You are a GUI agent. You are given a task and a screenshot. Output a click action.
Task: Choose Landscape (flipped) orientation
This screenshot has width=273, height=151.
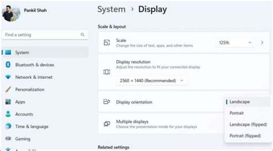click(248, 125)
